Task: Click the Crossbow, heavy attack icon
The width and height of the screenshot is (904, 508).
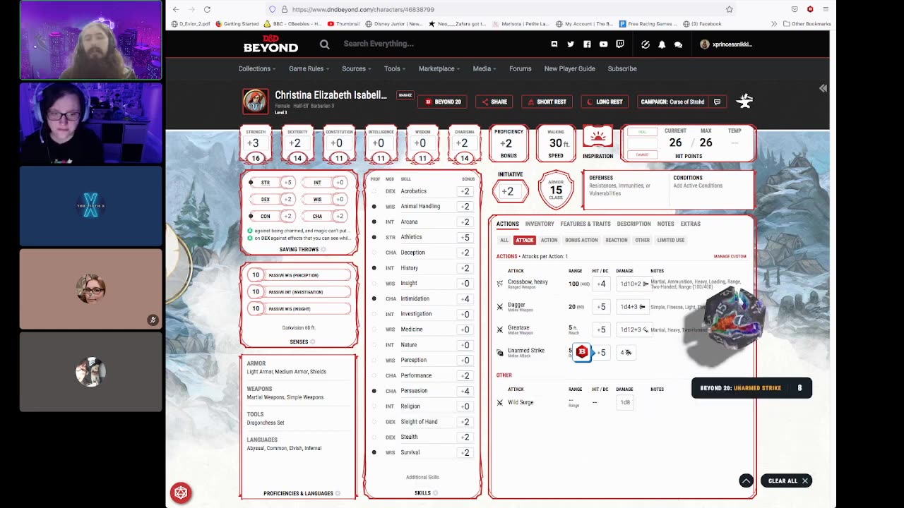Action: tap(500, 284)
